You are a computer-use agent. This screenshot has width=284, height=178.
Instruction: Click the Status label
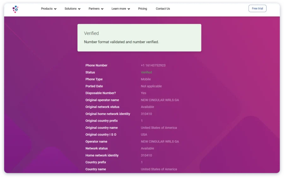90,72
